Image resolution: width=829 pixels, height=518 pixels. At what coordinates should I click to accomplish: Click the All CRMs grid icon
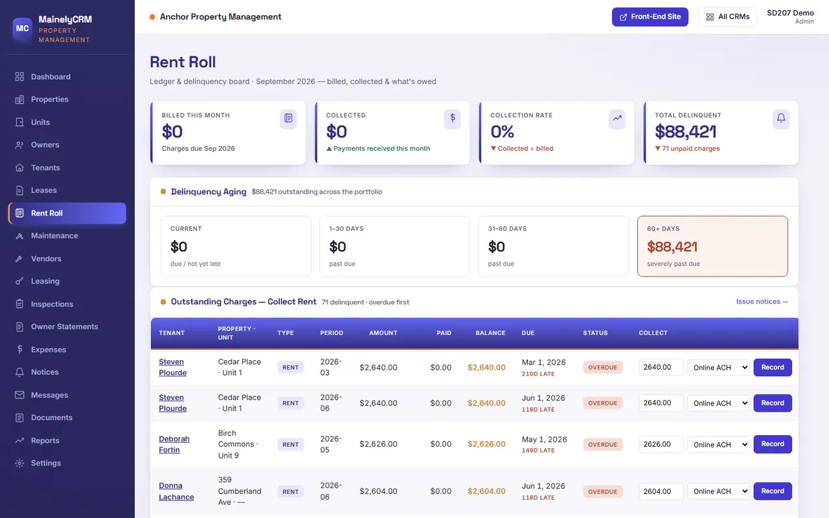pyautogui.click(x=710, y=17)
